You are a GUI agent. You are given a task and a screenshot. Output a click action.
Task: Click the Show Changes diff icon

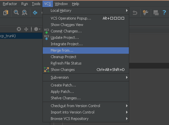coord(47,70)
